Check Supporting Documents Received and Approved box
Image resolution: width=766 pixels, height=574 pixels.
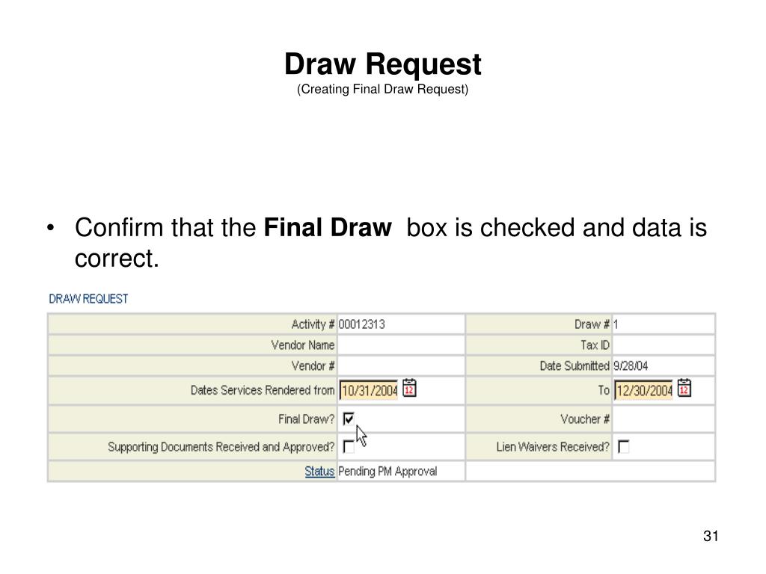(349, 446)
